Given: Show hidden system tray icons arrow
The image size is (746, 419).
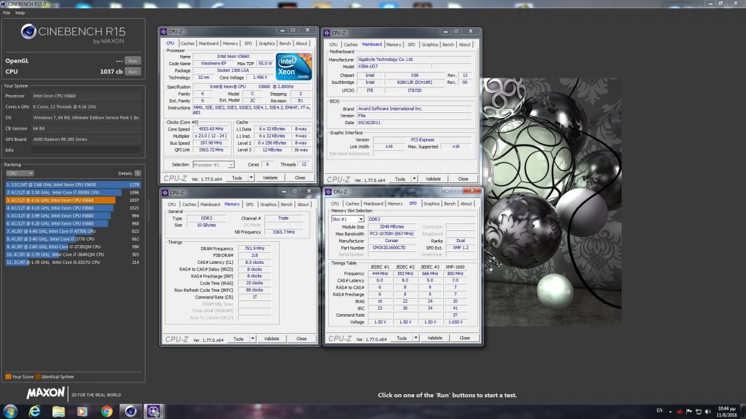Looking at the screenshot, I should 671,411.
